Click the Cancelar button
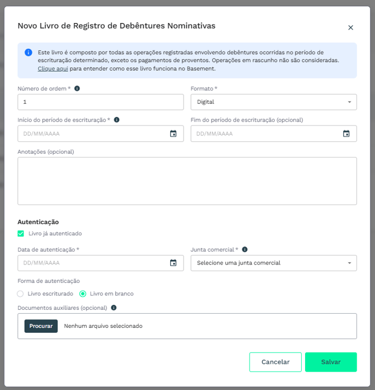 pyautogui.click(x=275, y=362)
